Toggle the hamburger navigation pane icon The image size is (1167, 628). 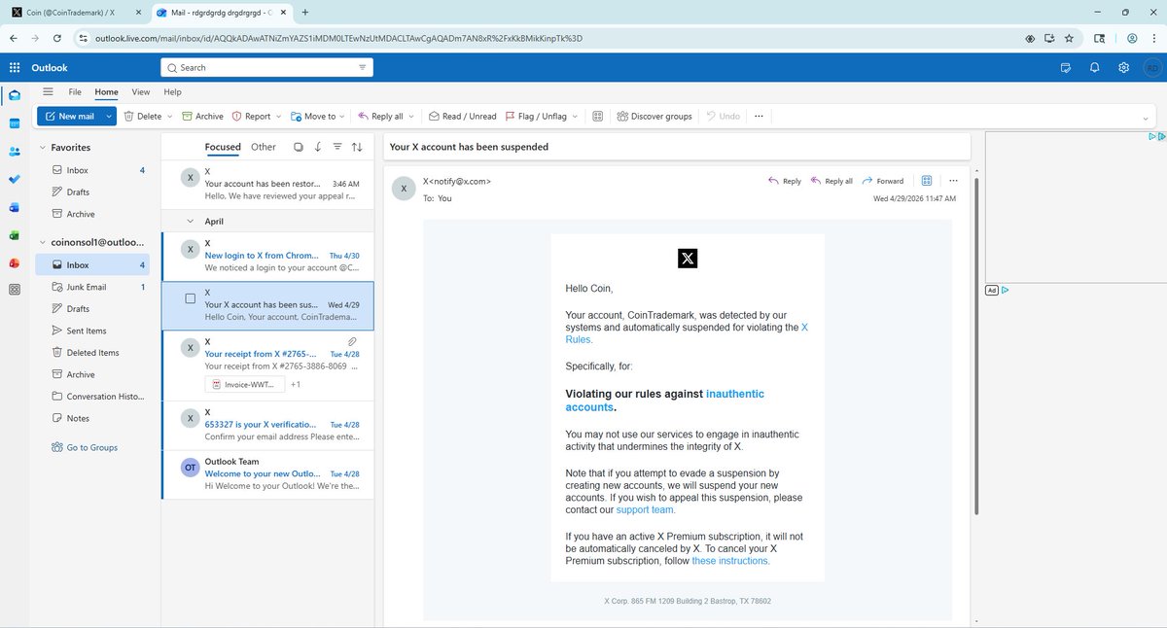click(48, 91)
